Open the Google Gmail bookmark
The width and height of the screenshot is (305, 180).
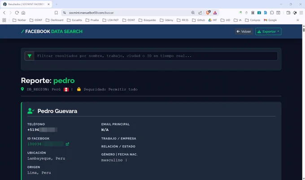[270, 20]
